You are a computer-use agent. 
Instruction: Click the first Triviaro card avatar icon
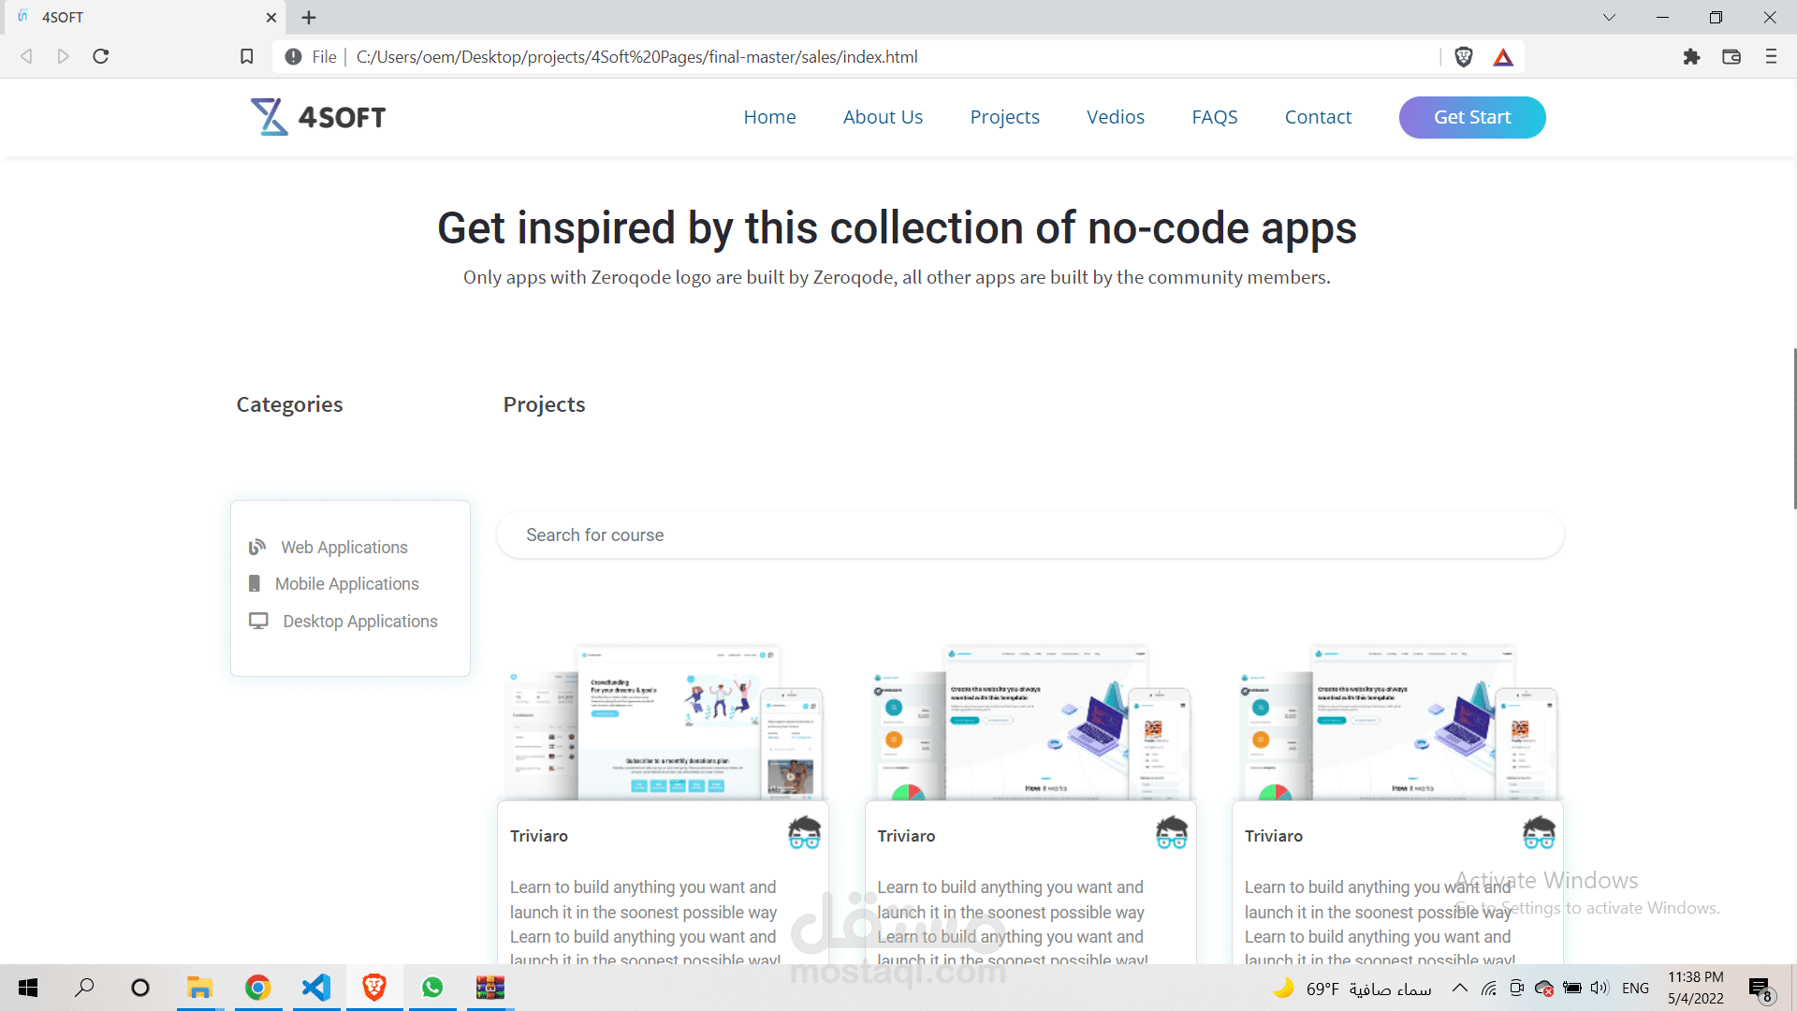pyautogui.click(x=804, y=833)
